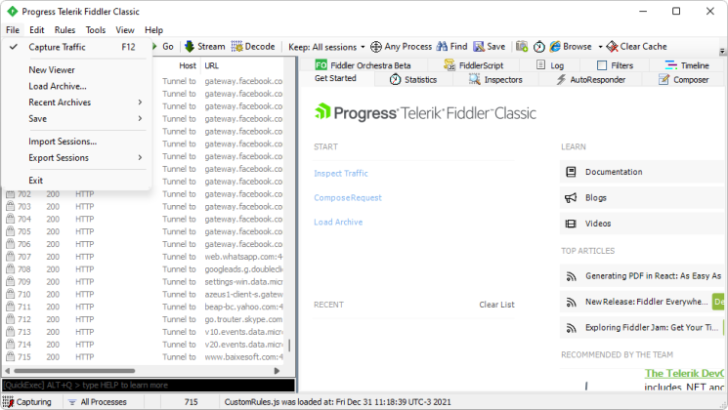The image size is (728, 410).
Task: Open the FiddlerScript tab
Action: pyautogui.click(x=474, y=65)
